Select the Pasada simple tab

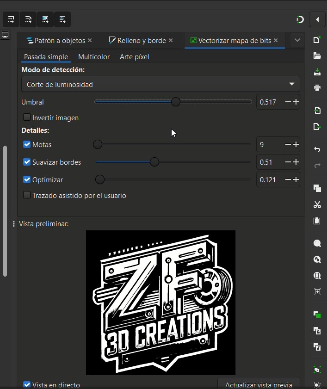pos(46,57)
